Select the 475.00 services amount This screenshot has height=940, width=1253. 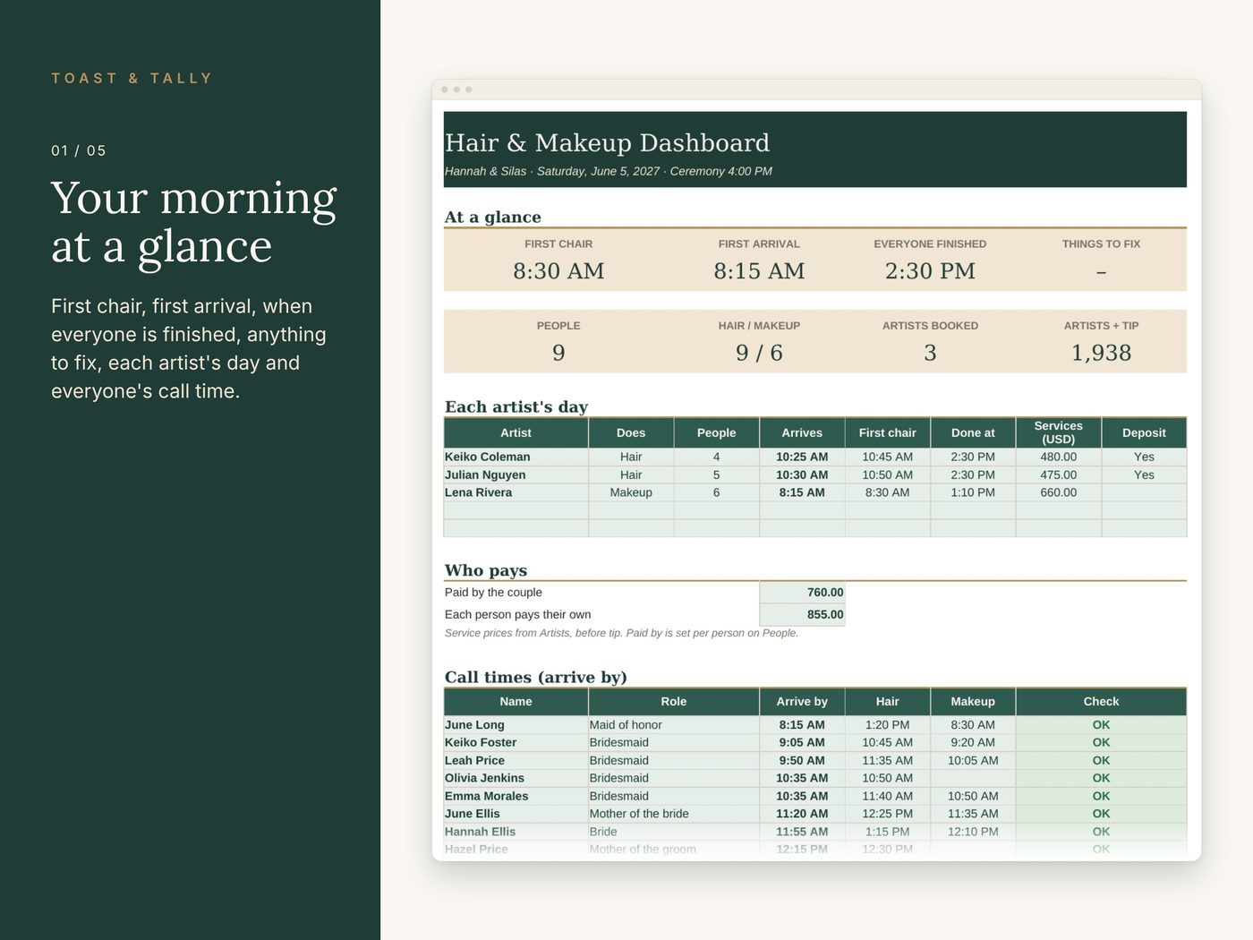[x=1059, y=474]
